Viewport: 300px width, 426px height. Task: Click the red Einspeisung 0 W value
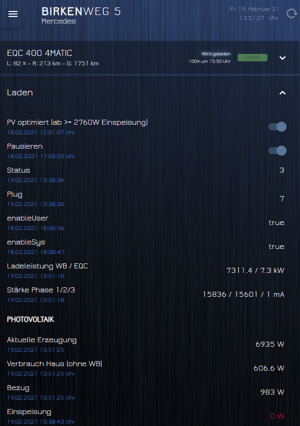(277, 416)
